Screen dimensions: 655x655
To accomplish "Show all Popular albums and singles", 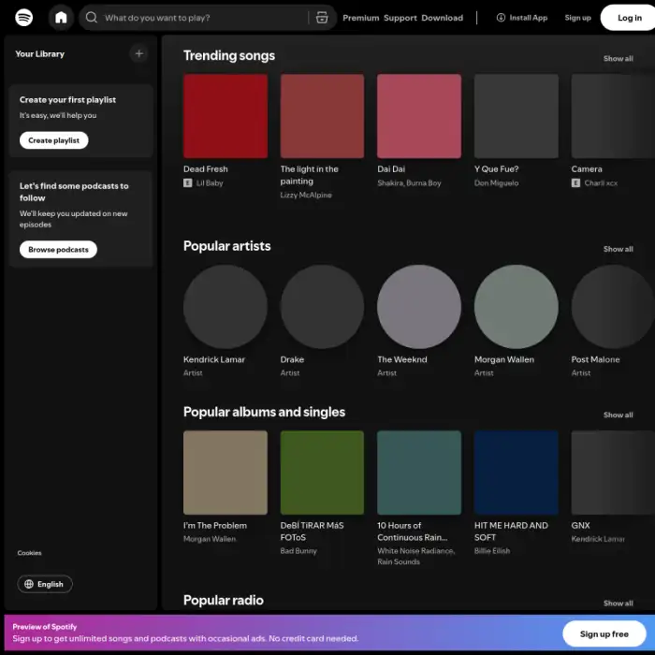I will coord(618,415).
